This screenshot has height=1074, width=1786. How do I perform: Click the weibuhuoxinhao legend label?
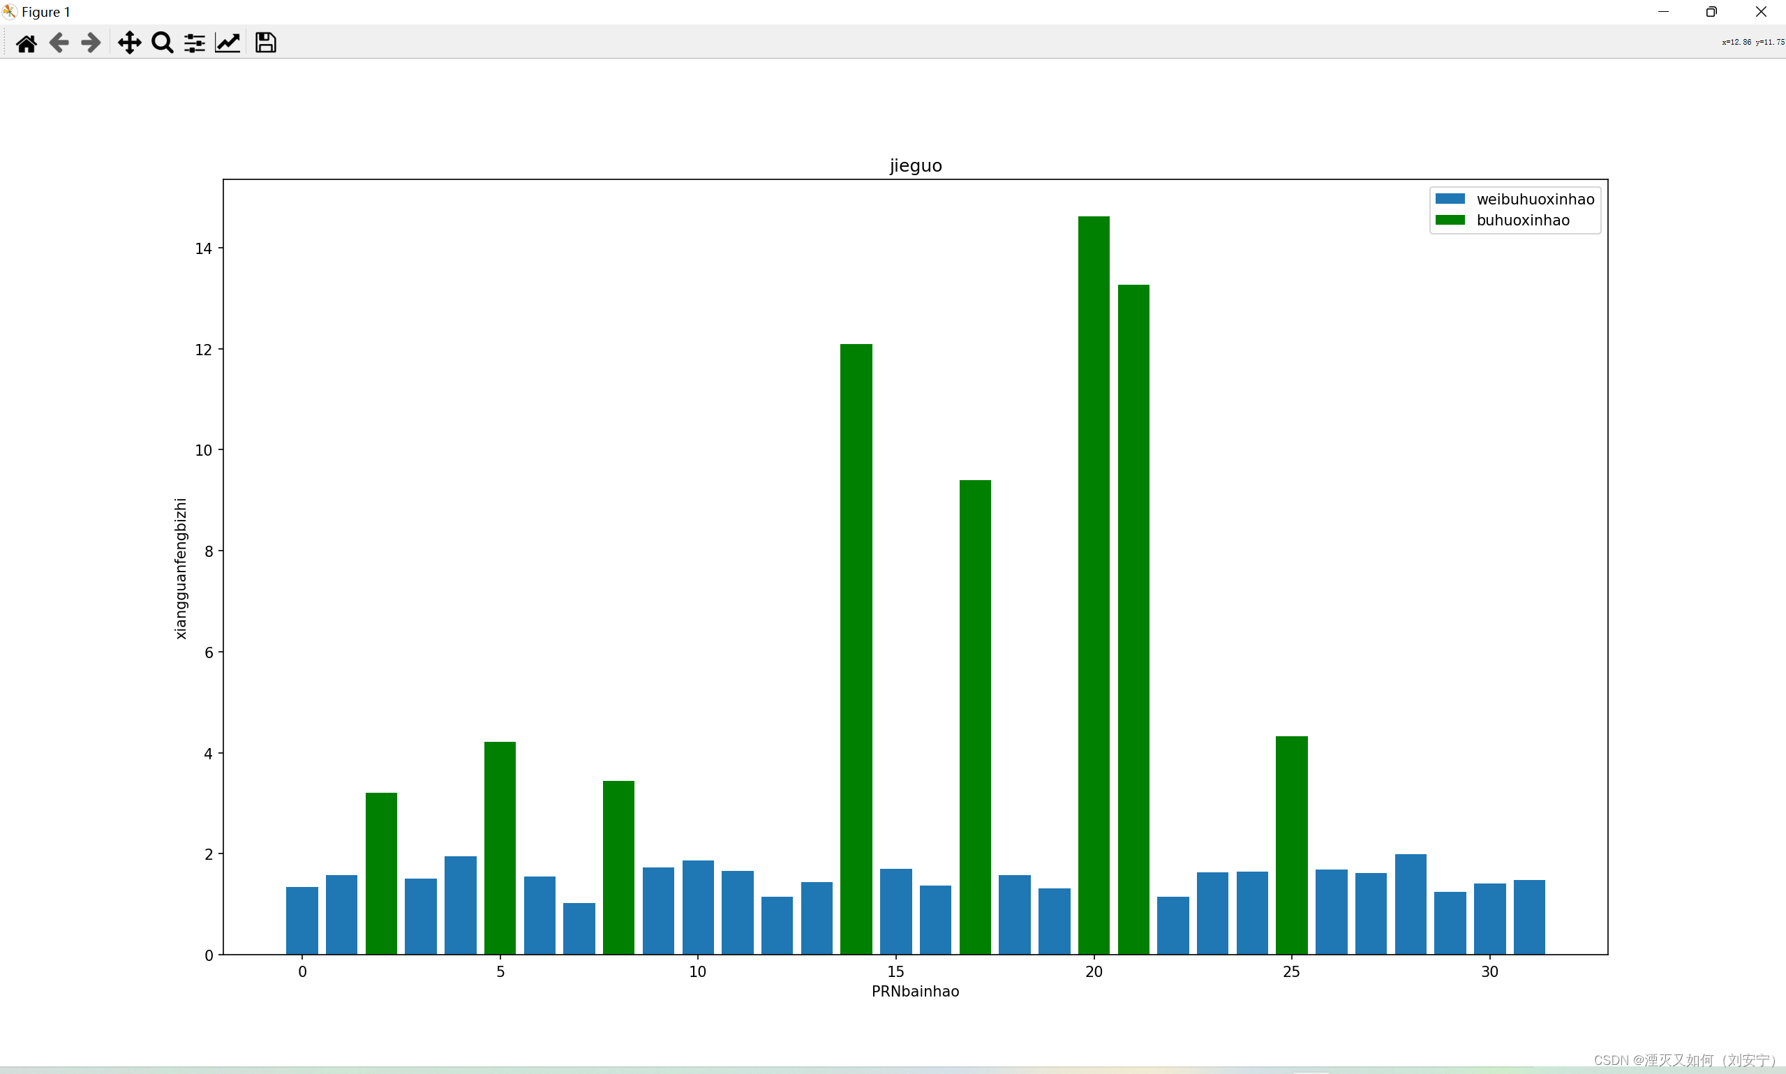coord(1535,199)
